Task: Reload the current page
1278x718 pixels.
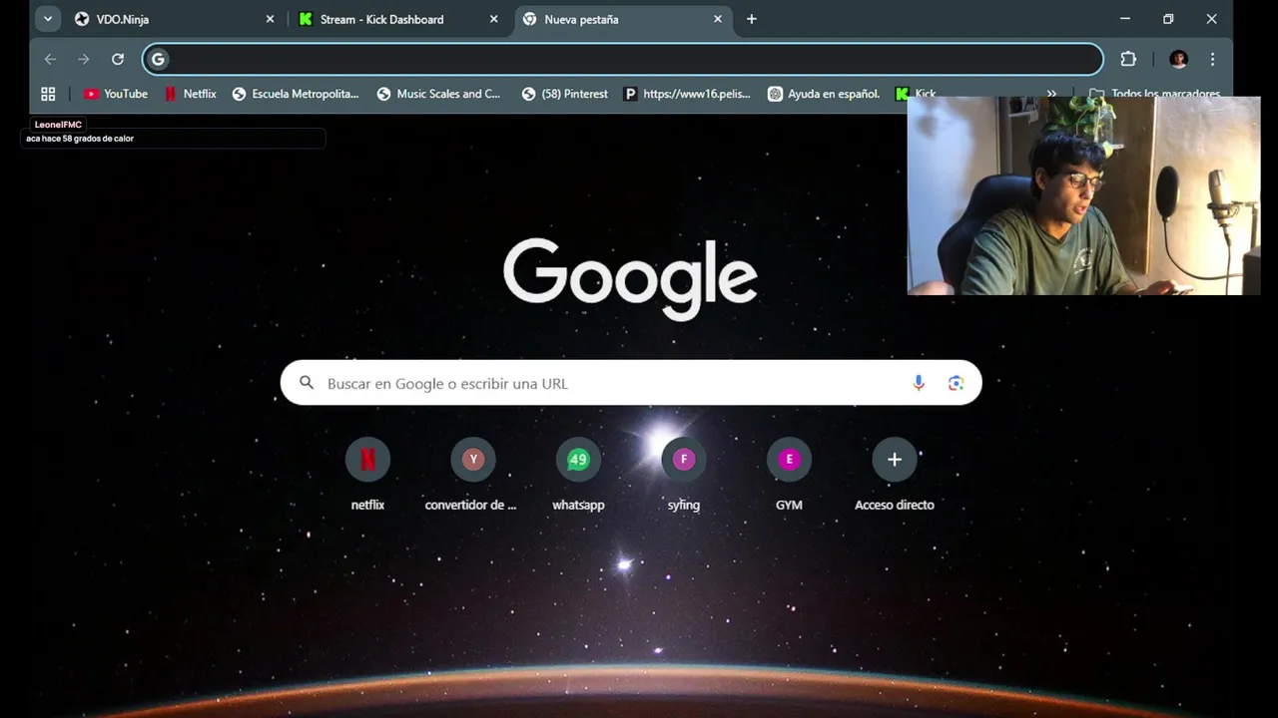Action: tap(118, 59)
